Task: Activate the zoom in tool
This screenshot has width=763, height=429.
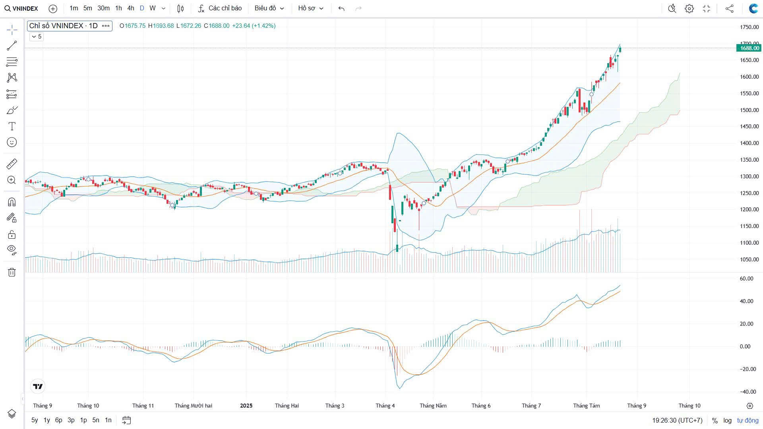Action: [x=12, y=180]
